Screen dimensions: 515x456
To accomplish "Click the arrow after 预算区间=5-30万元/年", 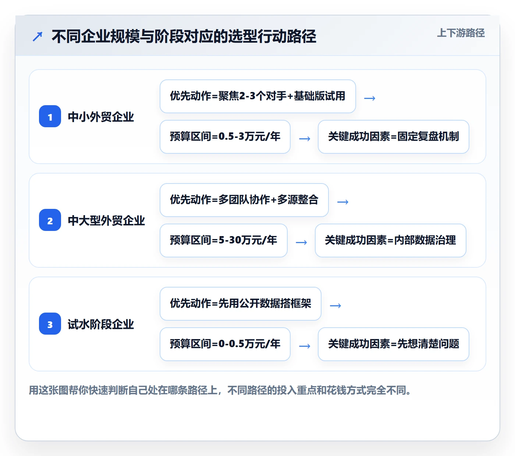I will (302, 242).
